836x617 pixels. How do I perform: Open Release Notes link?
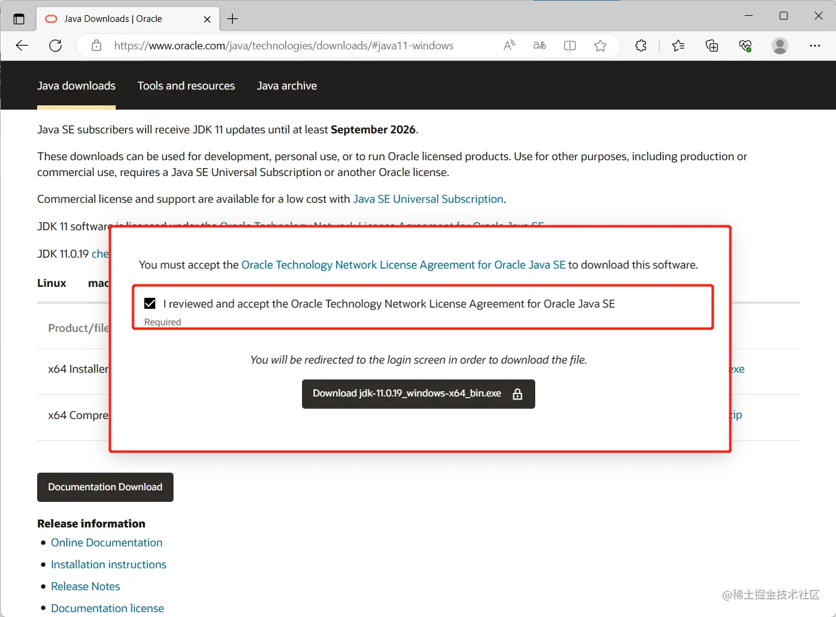[x=85, y=587]
